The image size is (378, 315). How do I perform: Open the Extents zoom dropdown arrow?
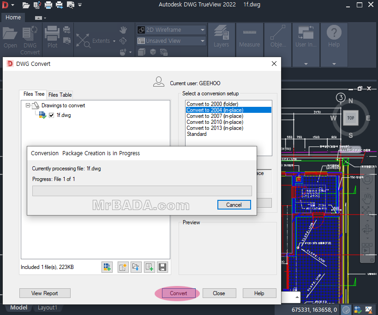pyautogui.click(x=114, y=41)
